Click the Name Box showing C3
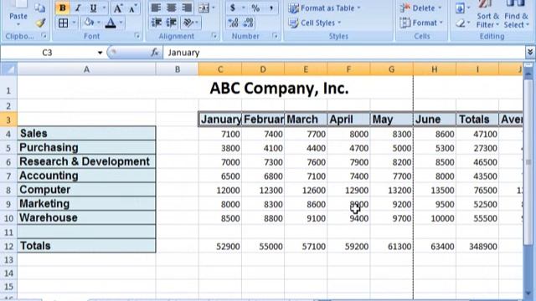The height and width of the screenshot is (301, 536). pos(48,53)
